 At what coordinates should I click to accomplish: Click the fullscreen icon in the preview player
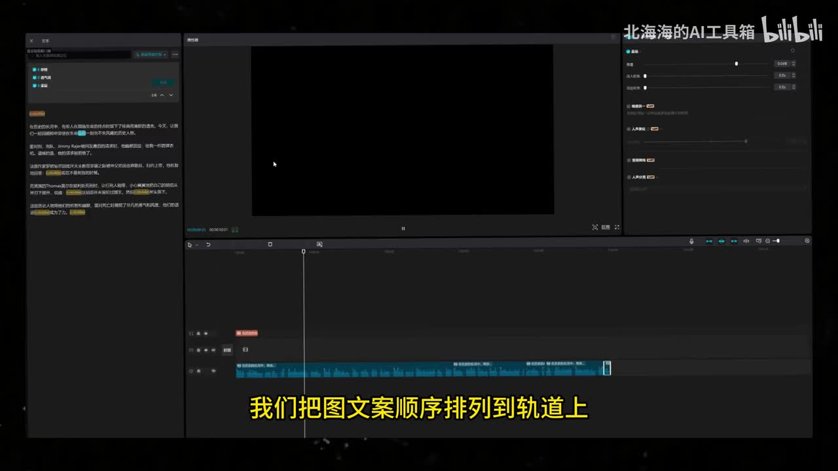(x=617, y=228)
